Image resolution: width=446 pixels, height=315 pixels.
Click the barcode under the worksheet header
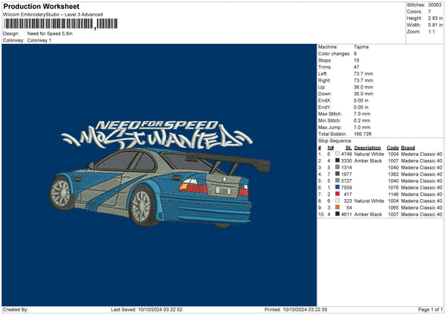click(x=61, y=24)
